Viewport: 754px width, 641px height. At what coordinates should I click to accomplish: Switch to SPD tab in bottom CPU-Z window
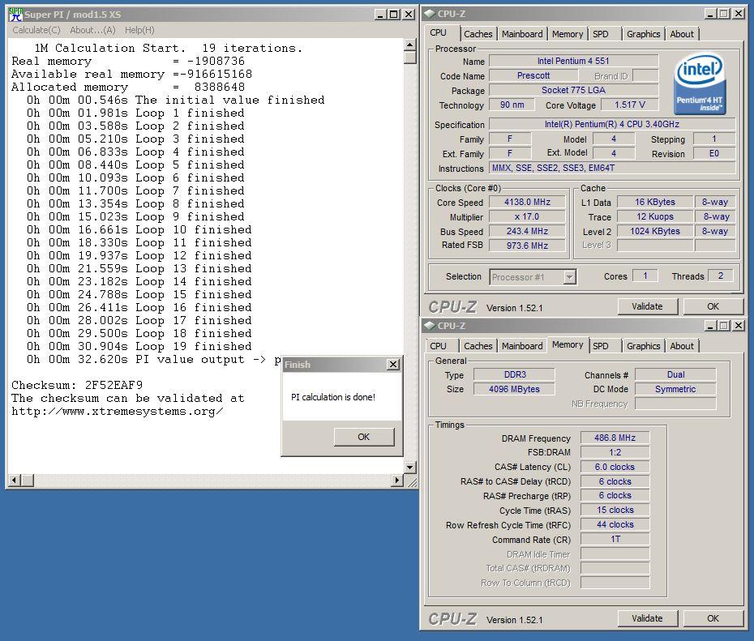[x=600, y=346]
